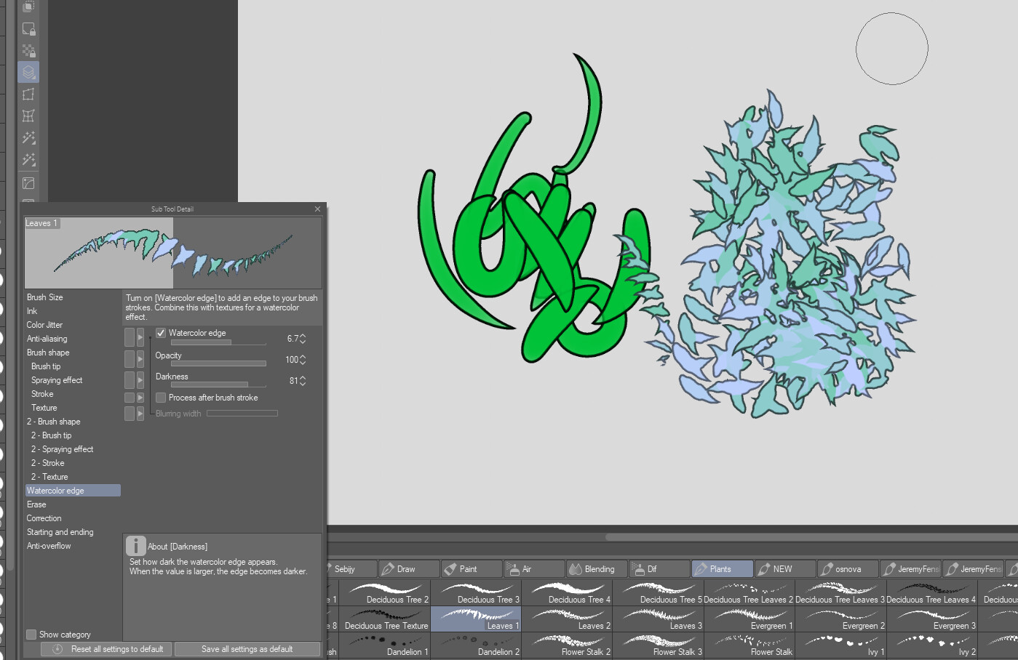Open the Brush Size settings category
Viewport: 1018px width, 660px height.
(73, 297)
